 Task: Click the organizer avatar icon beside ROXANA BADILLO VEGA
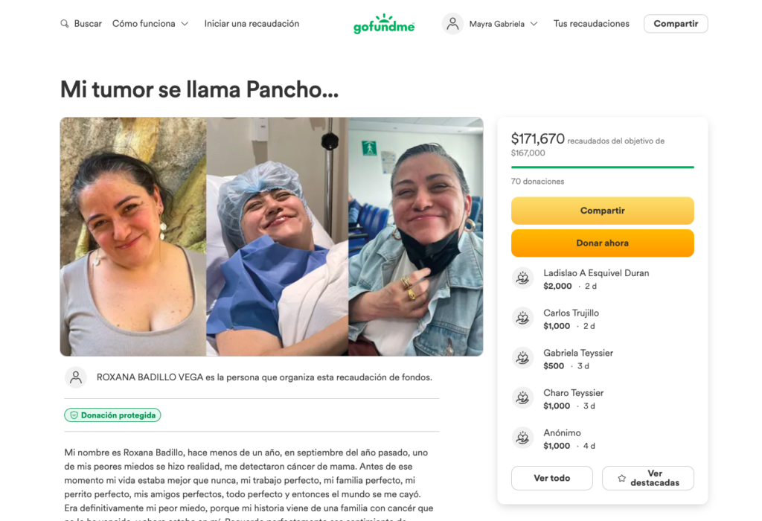point(76,377)
